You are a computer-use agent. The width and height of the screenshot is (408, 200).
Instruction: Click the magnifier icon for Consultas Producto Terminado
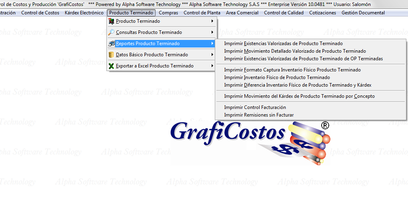click(x=112, y=32)
